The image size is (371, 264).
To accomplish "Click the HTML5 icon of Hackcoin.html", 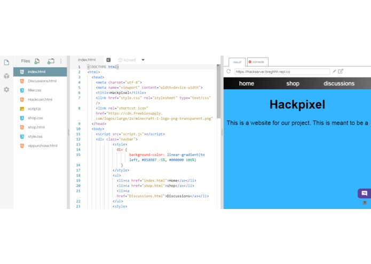I will [x=22, y=99].
